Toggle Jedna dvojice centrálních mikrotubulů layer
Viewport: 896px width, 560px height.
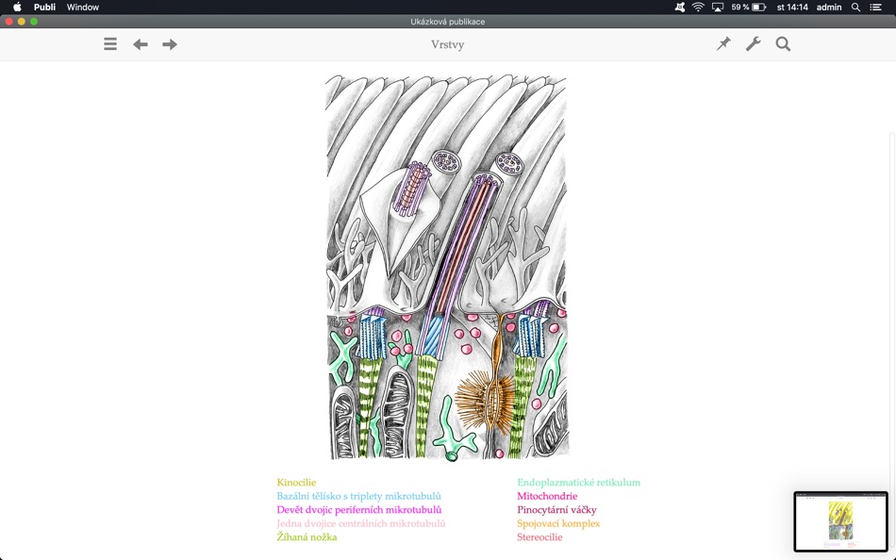coord(361,523)
